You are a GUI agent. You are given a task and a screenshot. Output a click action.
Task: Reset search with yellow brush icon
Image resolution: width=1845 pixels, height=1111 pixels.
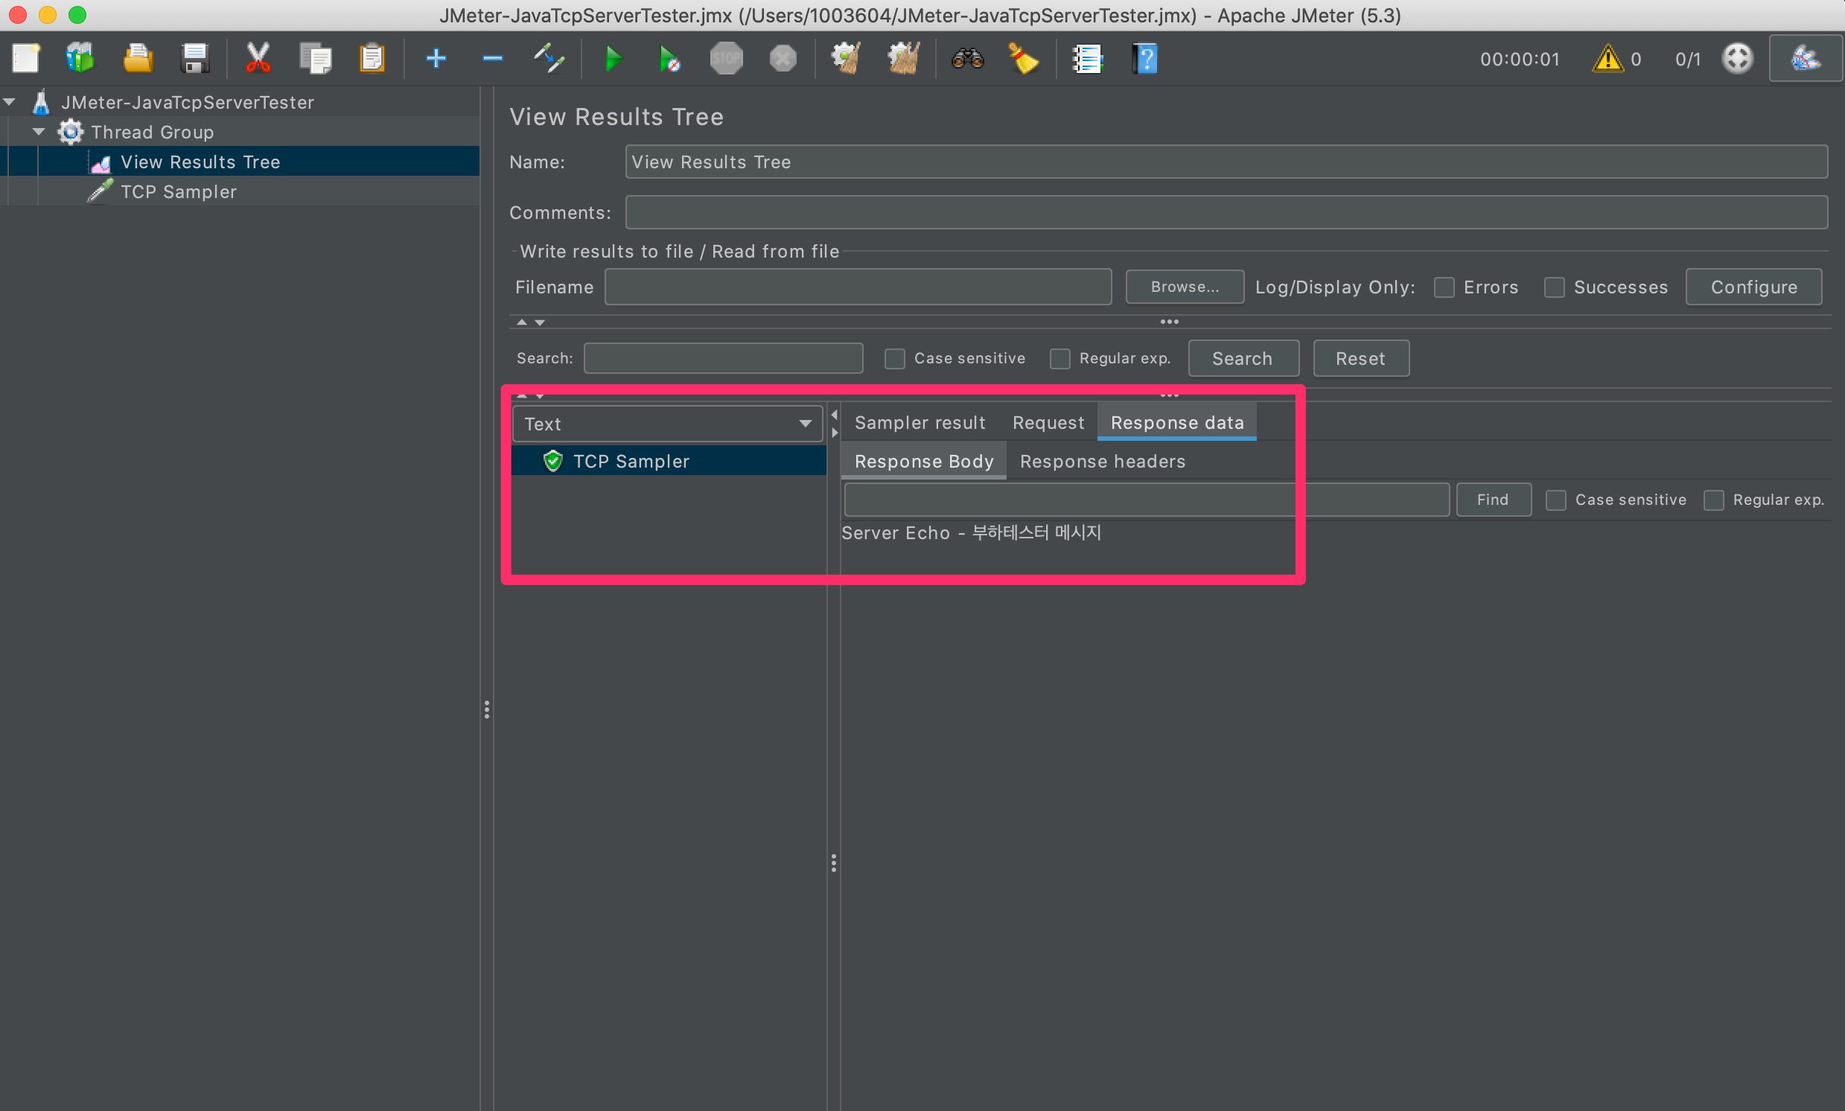(1023, 58)
